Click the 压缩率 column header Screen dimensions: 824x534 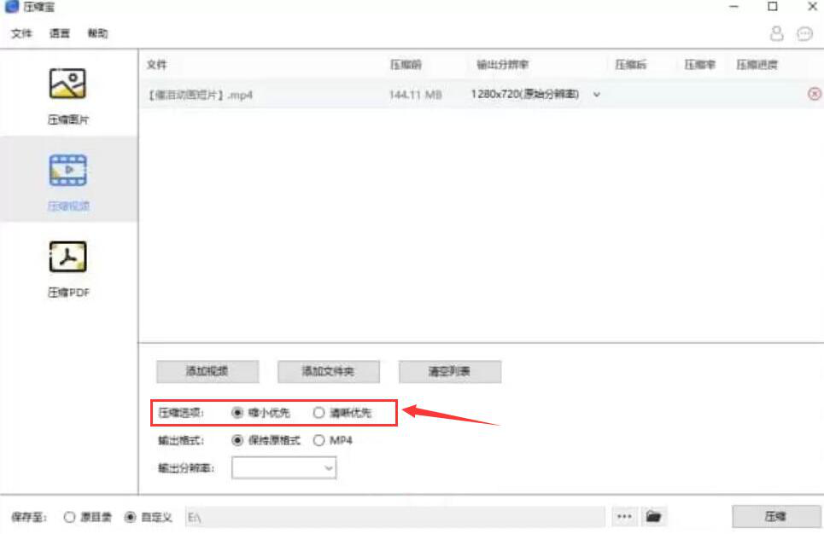coord(699,65)
